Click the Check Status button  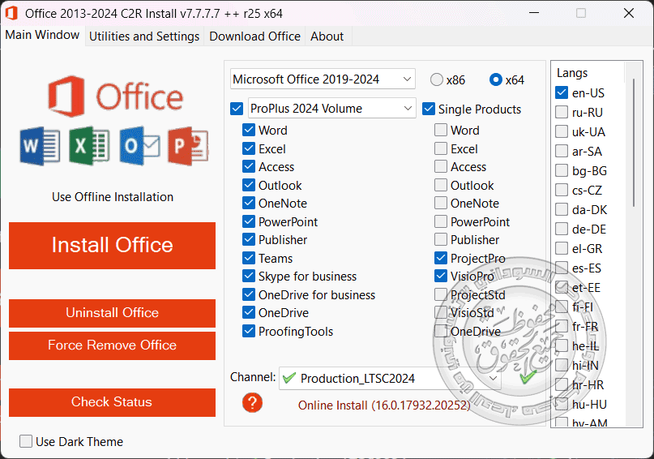click(112, 402)
